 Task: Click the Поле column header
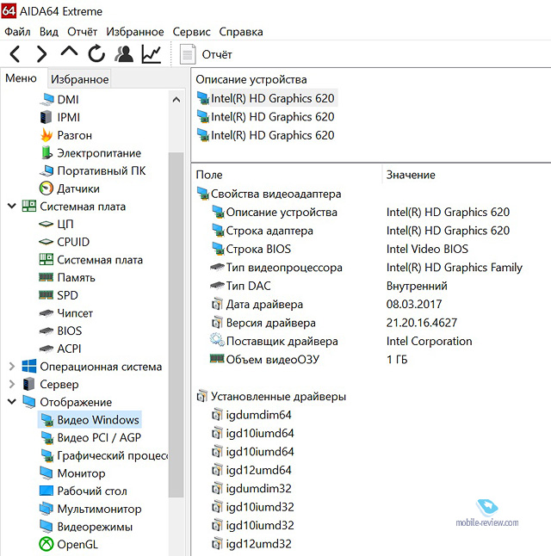(x=209, y=175)
